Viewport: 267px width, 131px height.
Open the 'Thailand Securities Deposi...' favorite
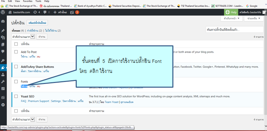coord(125,6)
